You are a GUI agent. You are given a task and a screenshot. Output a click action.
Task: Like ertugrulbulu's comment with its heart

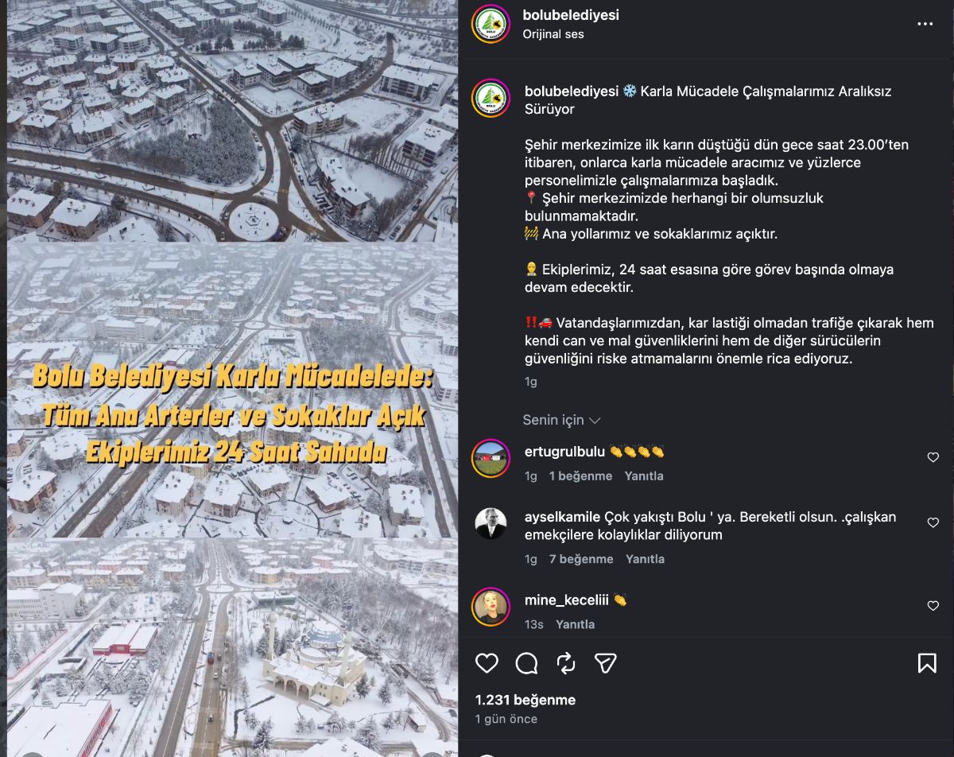coord(933,457)
